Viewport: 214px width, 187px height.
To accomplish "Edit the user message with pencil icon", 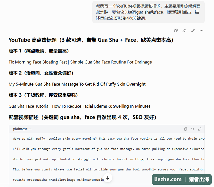I will coord(193,30).
